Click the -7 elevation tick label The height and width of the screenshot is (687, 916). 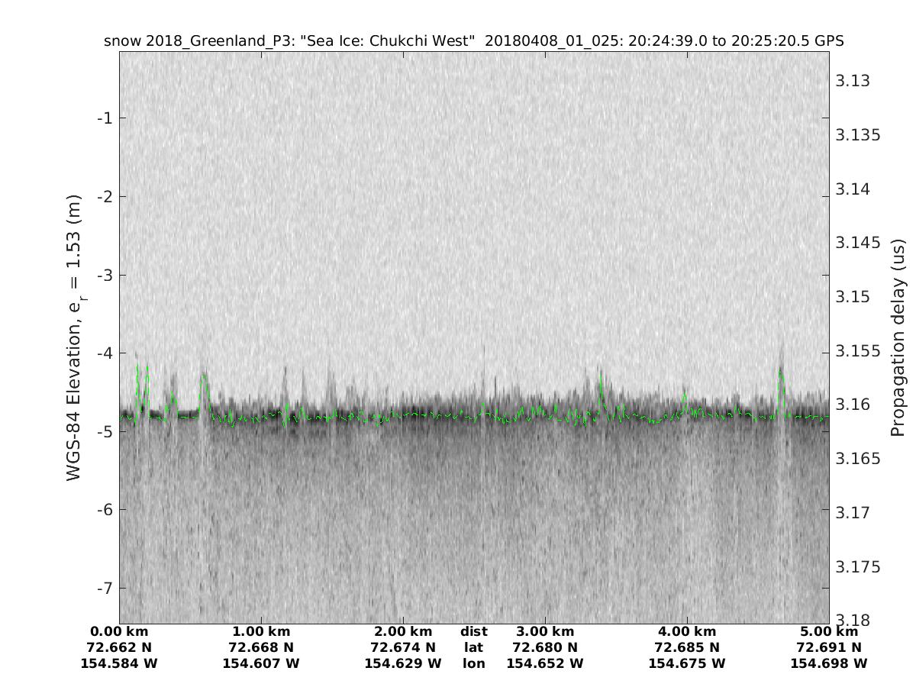point(105,588)
